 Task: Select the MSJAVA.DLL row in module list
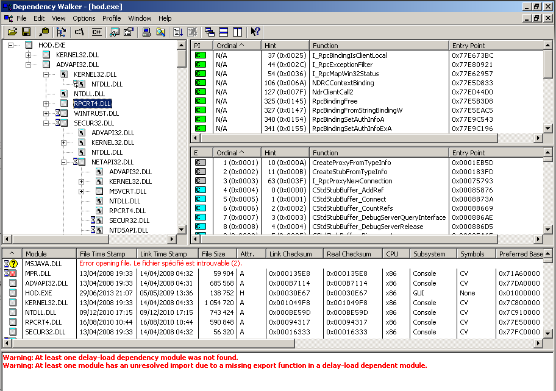pyautogui.click(x=43, y=264)
